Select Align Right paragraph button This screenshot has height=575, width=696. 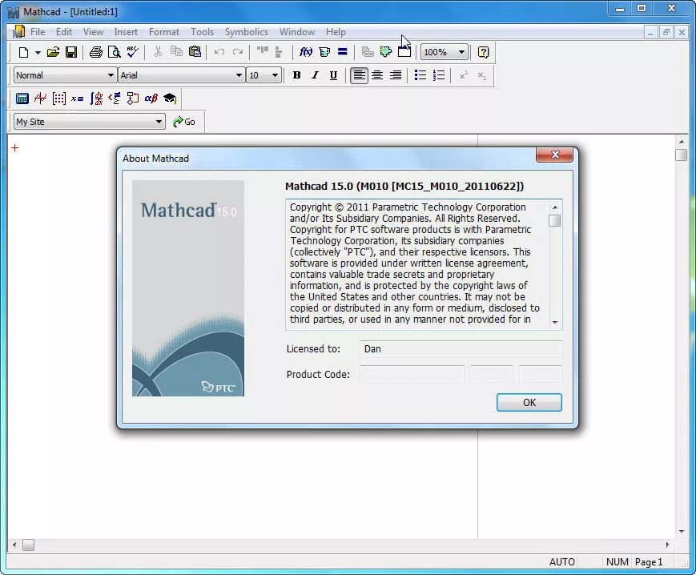(x=396, y=75)
